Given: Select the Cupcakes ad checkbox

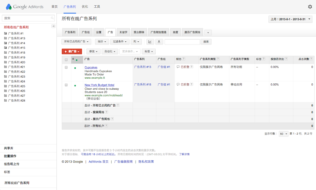Looking at the screenshot, I should pos(66,67).
